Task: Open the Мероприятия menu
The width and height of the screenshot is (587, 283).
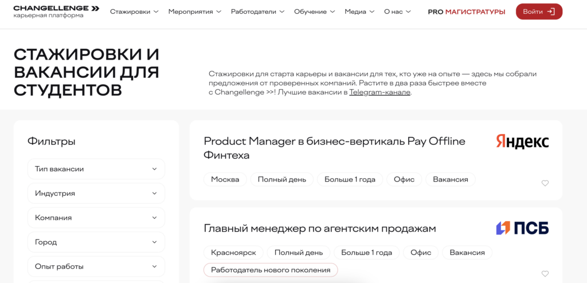Action: (x=195, y=11)
